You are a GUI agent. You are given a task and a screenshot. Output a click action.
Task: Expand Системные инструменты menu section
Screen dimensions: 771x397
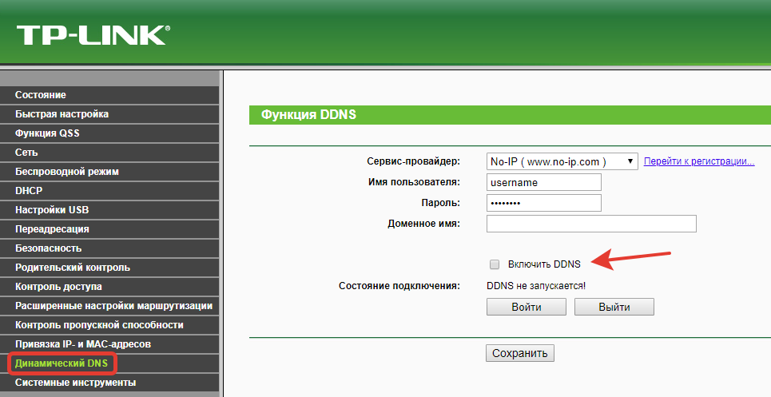tap(75, 383)
